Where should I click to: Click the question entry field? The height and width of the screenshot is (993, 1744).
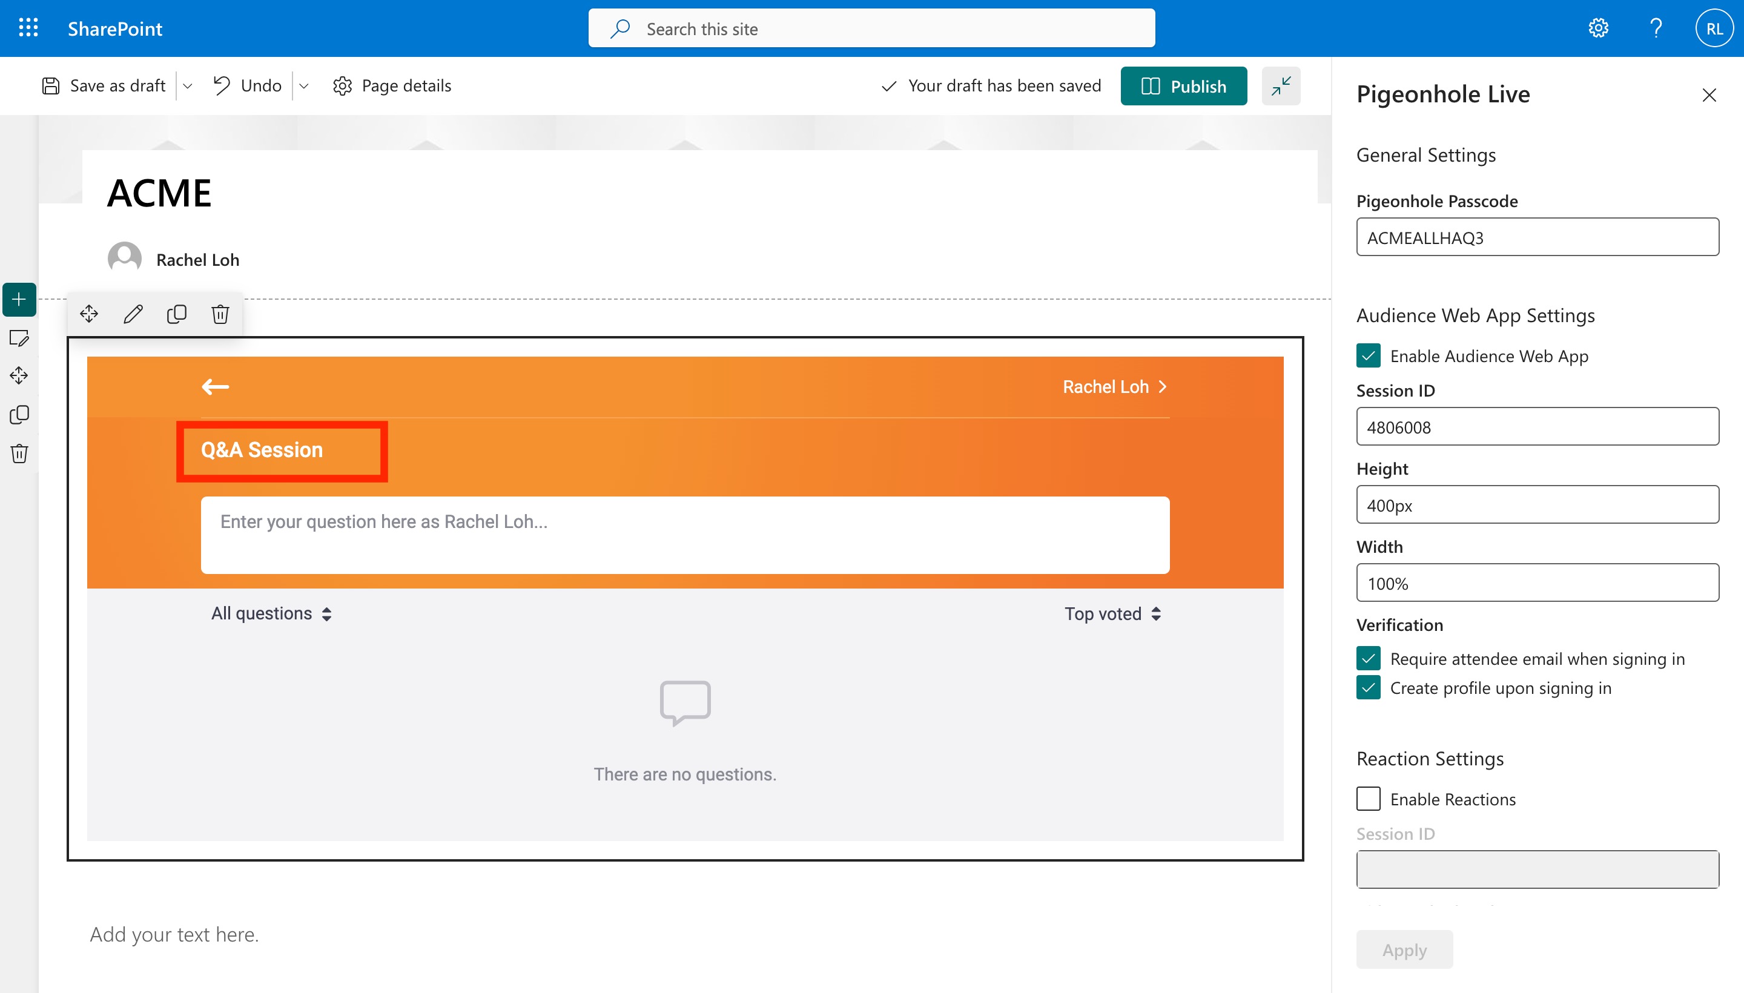[685, 535]
